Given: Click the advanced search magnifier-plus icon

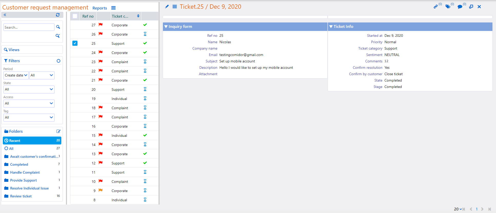Looking at the screenshot, I should pyautogui.click(x=58, y=36).
